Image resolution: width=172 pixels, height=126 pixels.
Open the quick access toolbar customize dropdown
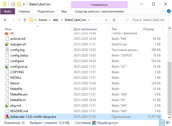click(24, 5)
